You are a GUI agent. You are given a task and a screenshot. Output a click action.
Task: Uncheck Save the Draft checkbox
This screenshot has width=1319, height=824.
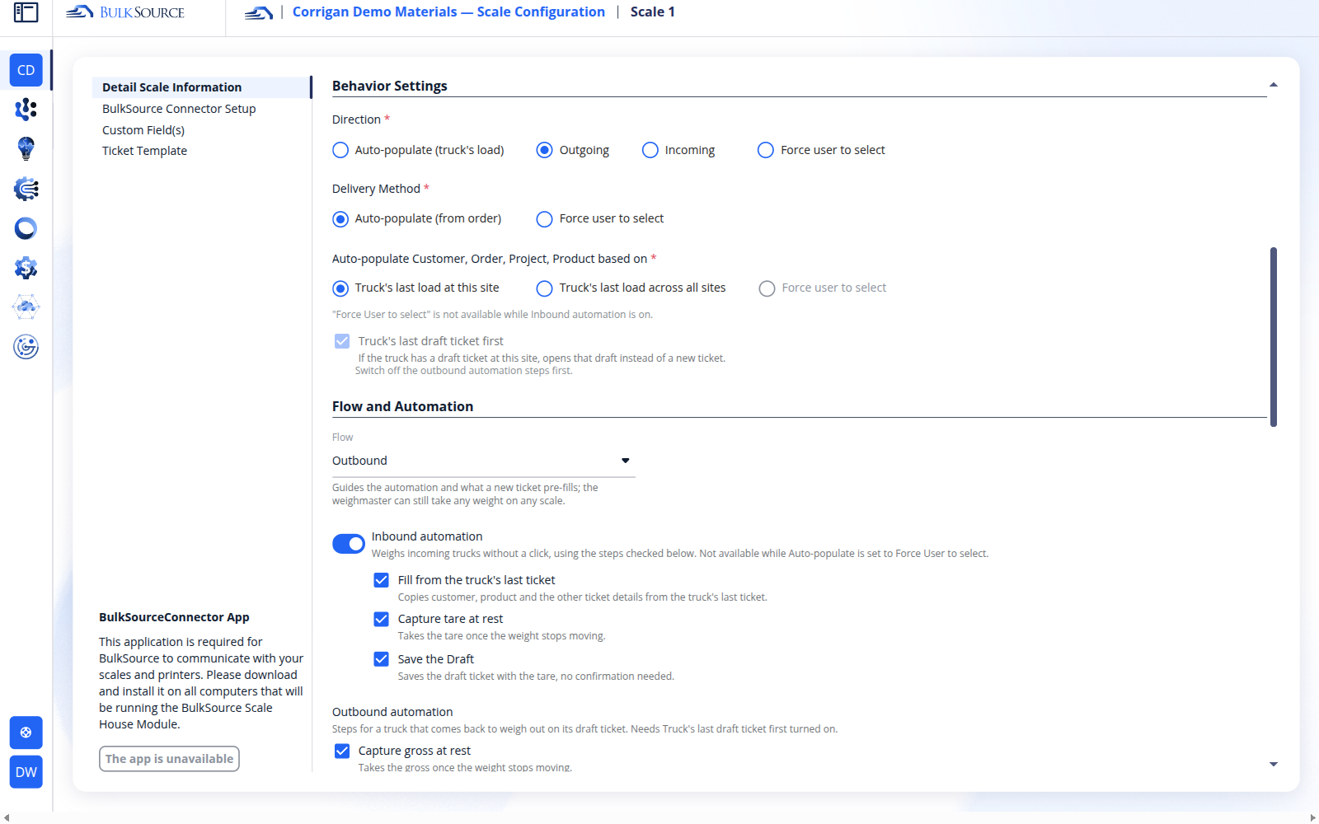pyautogui.click(x=381, y=659)
